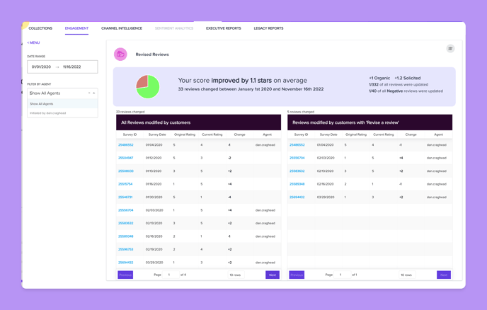Sort All Reviews table by Agent header
Image resolution: width=487 pixels, height=310 pixels.
(x=267, y=134)
